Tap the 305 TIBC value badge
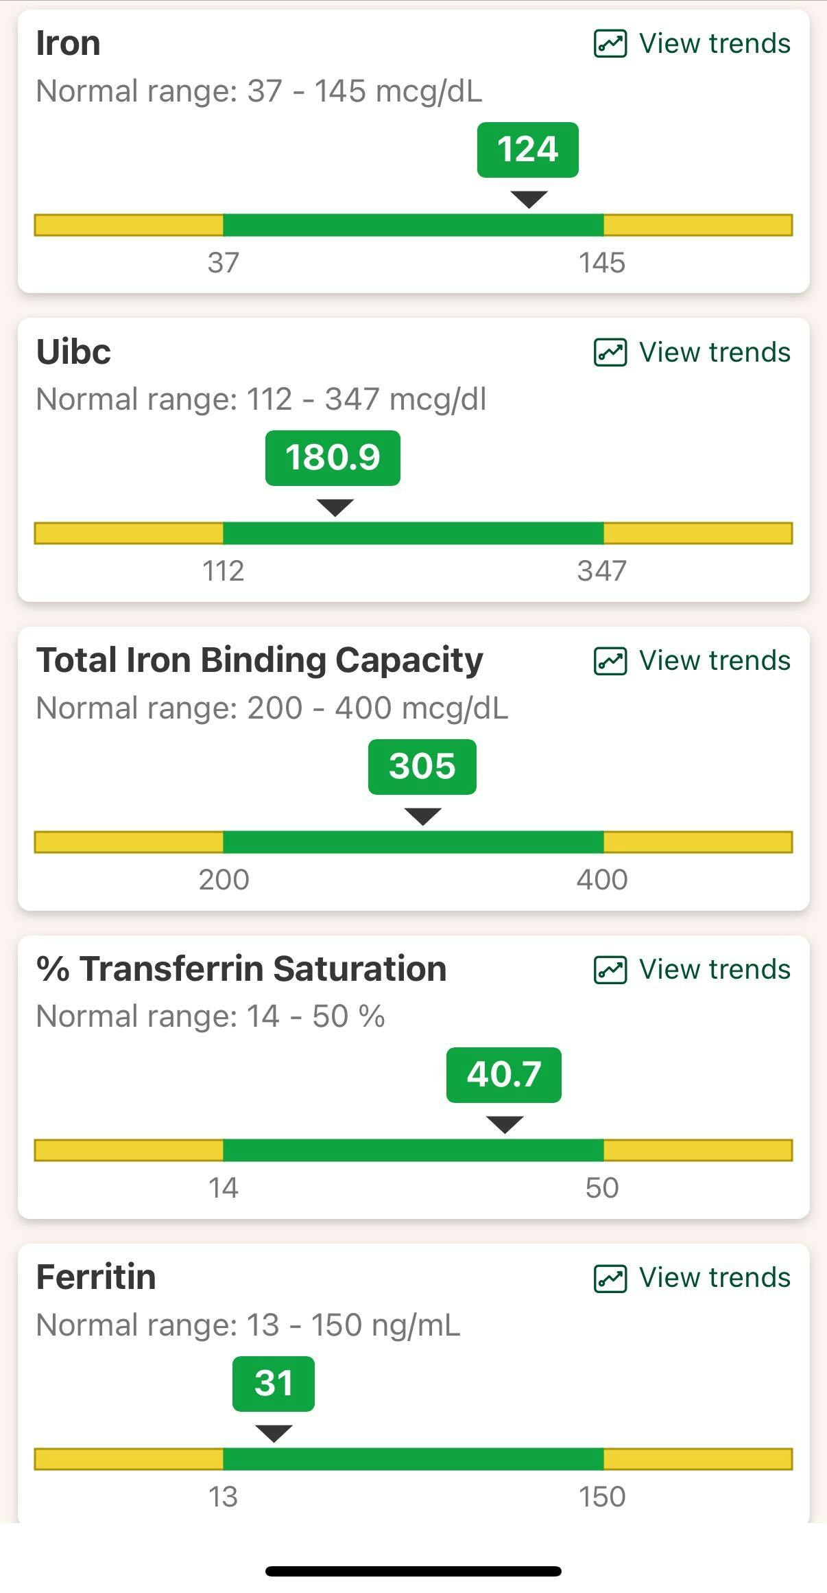This screenshot has height=1593, width=827. pos(422,767)
